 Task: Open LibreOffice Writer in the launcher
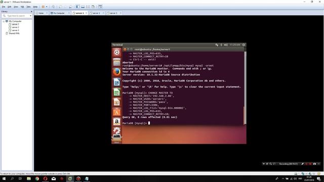pyautogui.click(x=116, y=82)
